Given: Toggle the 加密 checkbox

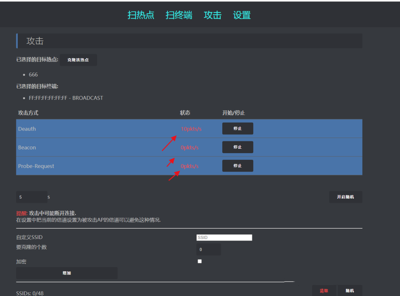Looking at the screenshot, I should [200, 261].
